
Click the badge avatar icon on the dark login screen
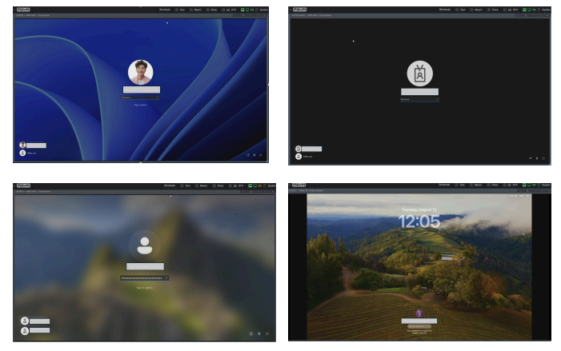[x=419, y=74]
